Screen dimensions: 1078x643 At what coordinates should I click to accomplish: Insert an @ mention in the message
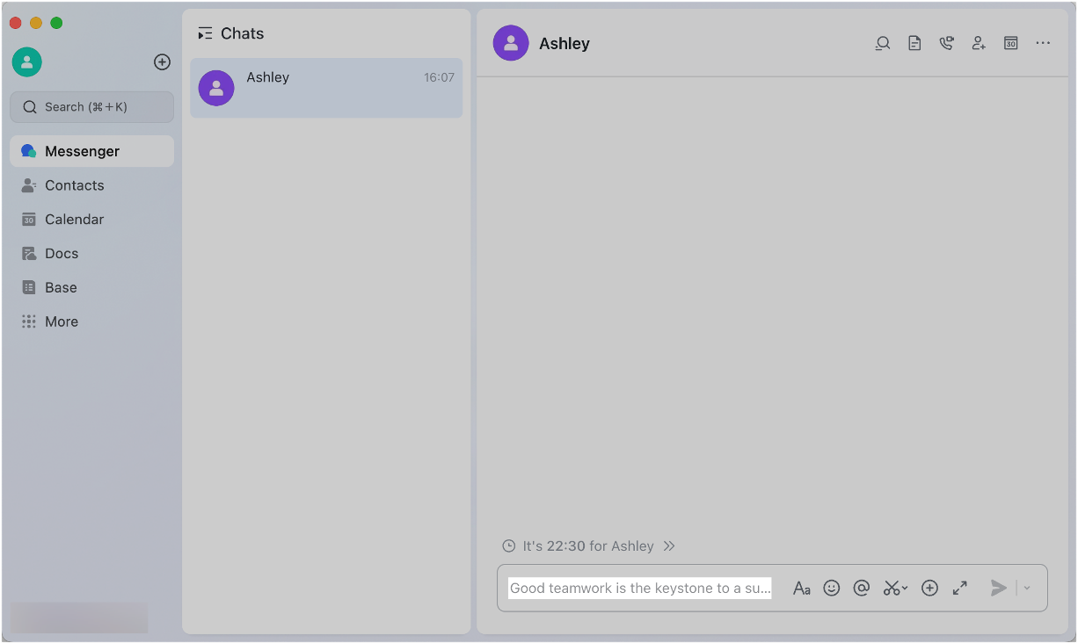(x=862, y=588)
